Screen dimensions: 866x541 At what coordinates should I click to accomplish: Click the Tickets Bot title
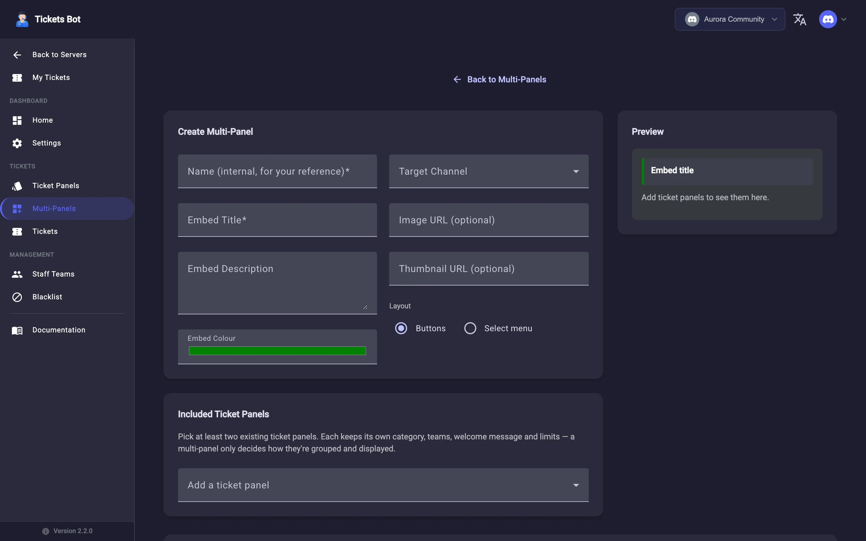[x=58, y=19]
